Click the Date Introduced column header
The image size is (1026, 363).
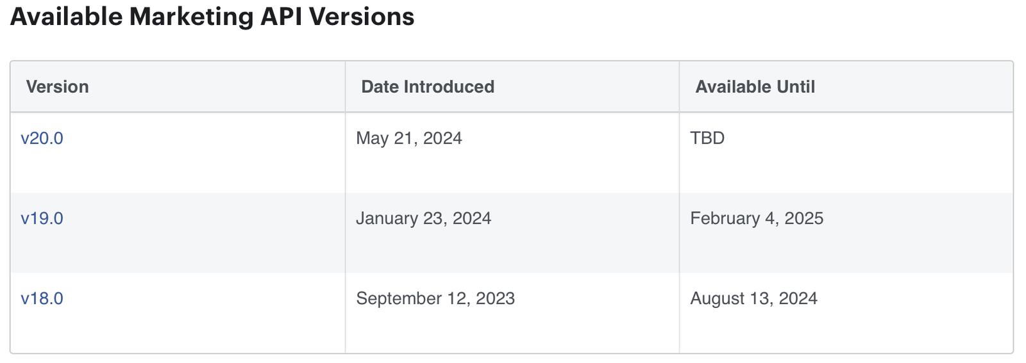coord(428,87)
